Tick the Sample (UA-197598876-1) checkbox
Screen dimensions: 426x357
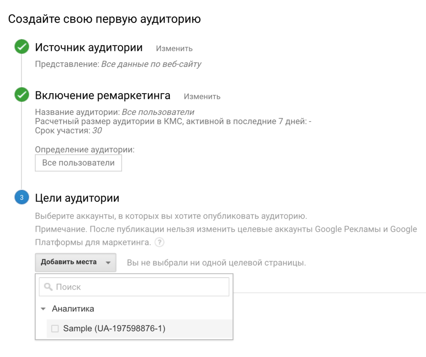(x=55, y=329)
